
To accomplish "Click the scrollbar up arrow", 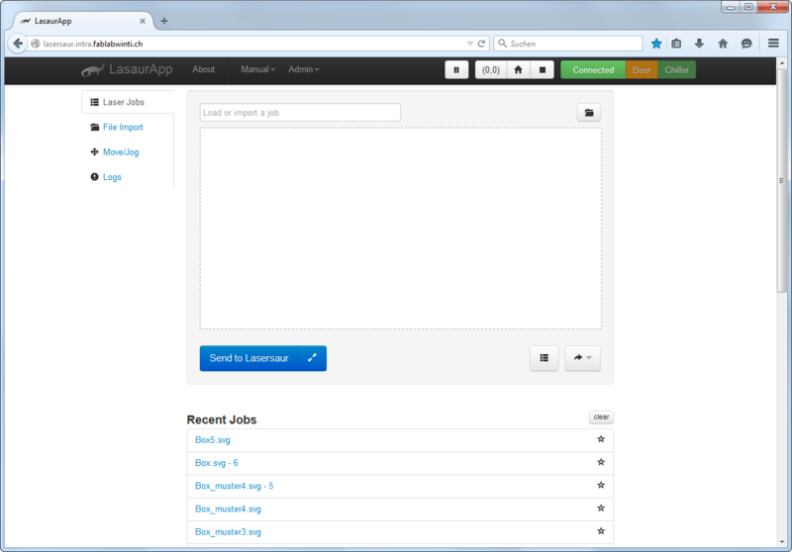I will 782,63.
